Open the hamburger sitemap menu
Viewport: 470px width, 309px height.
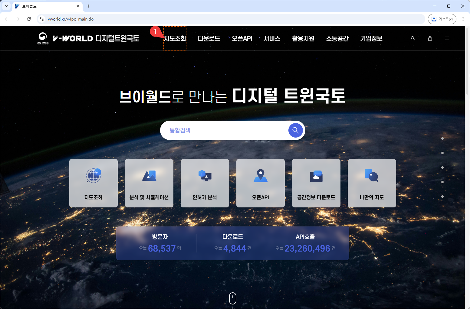pos(447,38)
